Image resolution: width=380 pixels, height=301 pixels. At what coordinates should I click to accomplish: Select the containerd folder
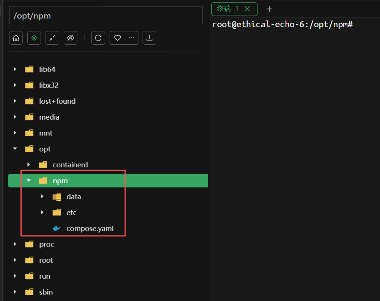[x=70, y=165]
